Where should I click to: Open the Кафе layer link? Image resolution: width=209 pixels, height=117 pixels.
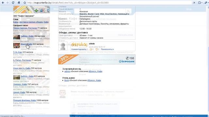click(46, 22)
